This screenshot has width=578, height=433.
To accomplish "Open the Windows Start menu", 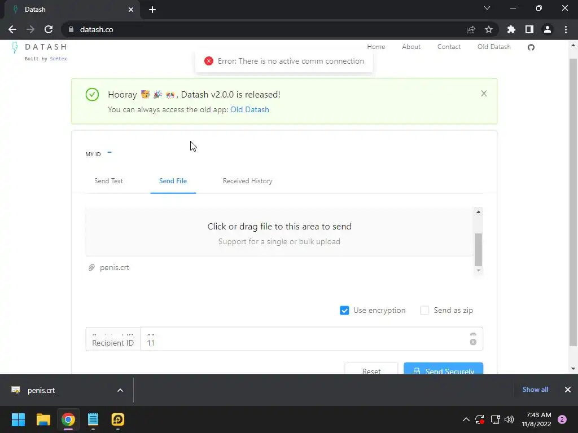I will click(x=18, y=419).
